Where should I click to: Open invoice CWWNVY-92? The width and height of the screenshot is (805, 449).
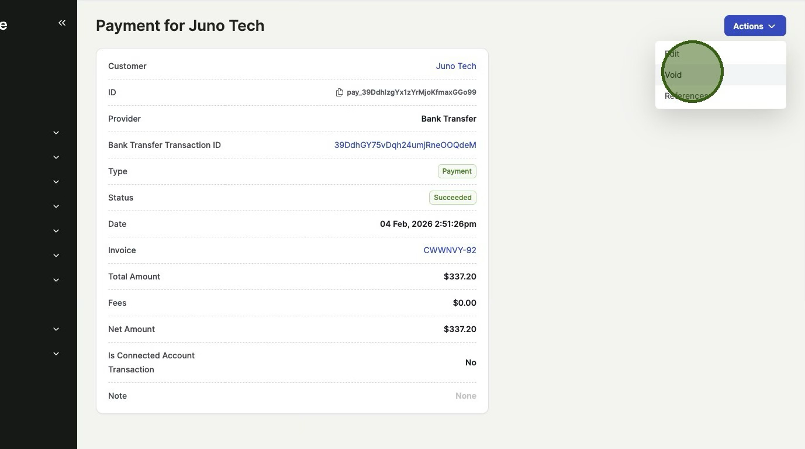[x=450, y=250]
